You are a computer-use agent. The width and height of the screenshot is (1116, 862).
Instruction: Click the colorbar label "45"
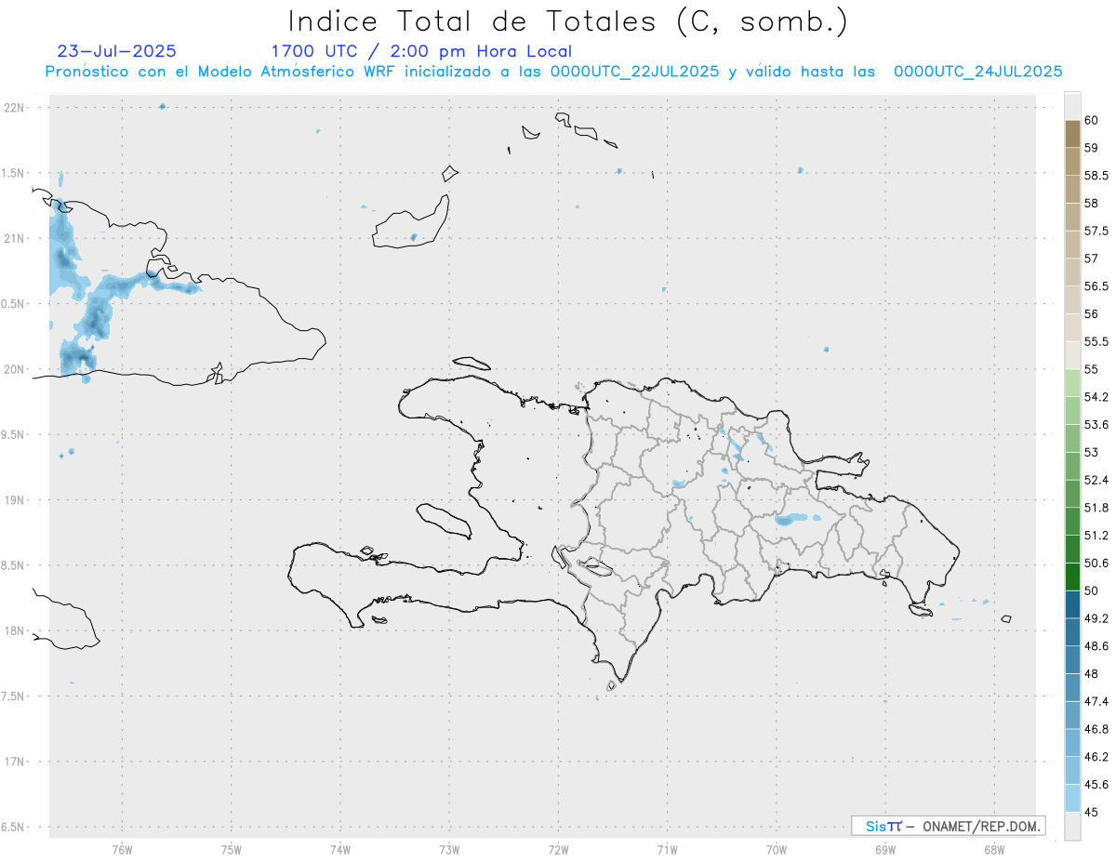1092,812
